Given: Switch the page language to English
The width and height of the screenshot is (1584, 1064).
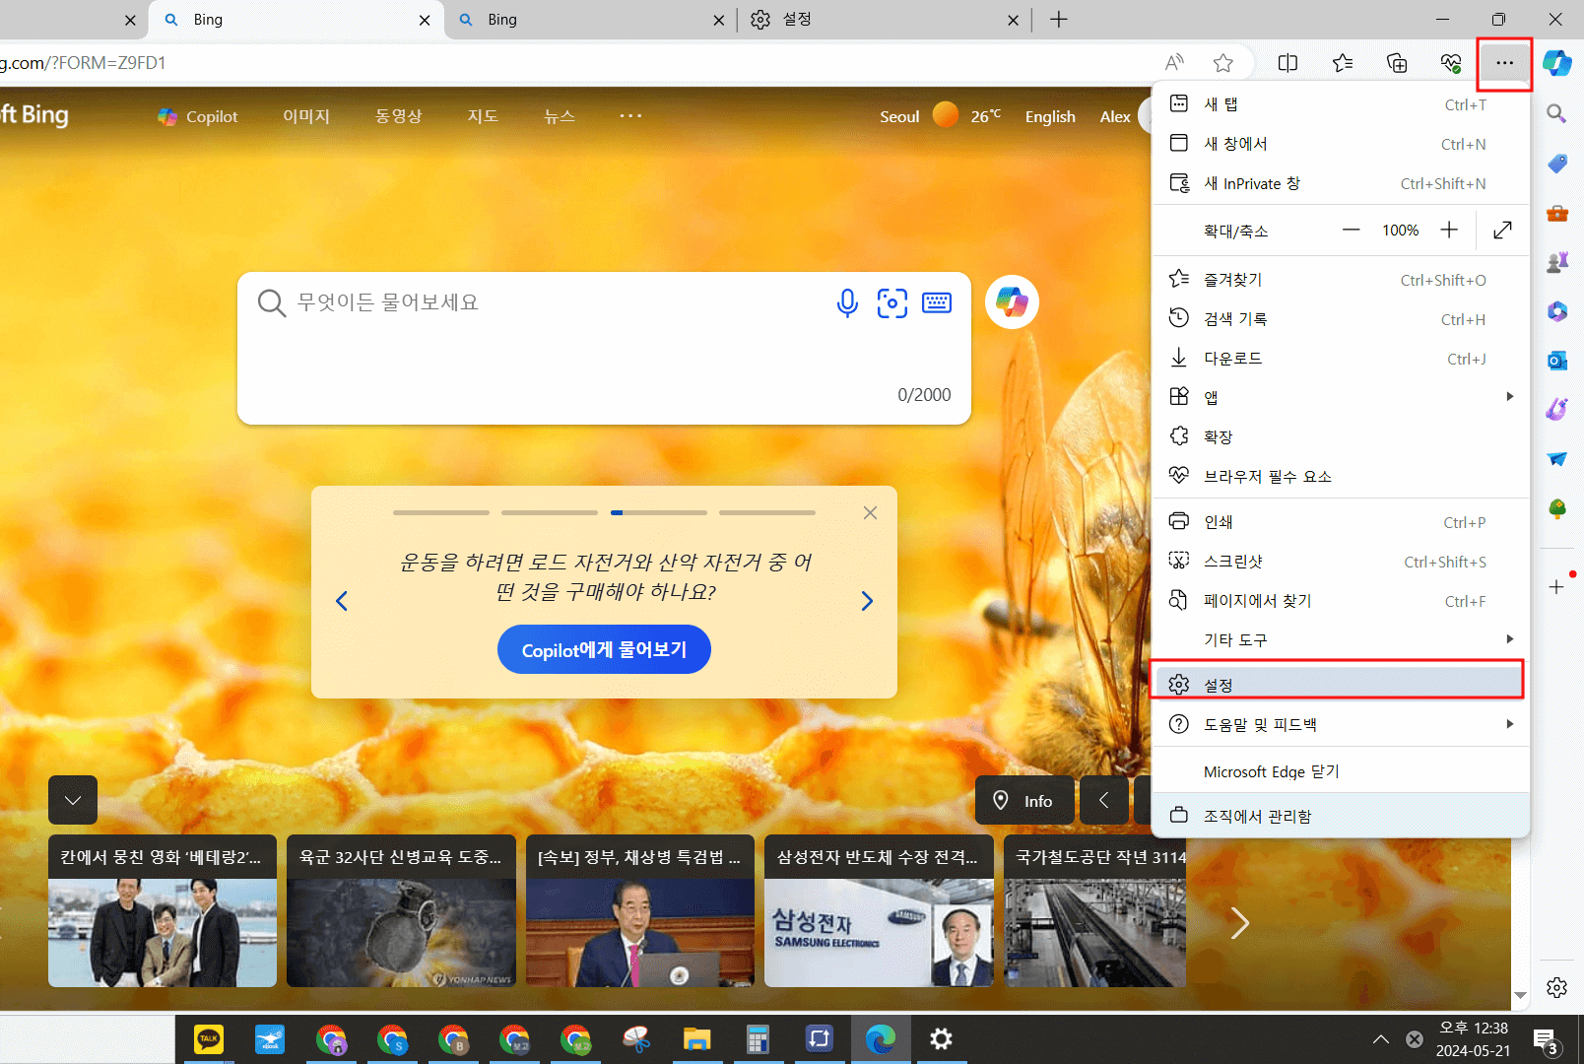Looking at the screenshot, I should [x=1049, y=116].
